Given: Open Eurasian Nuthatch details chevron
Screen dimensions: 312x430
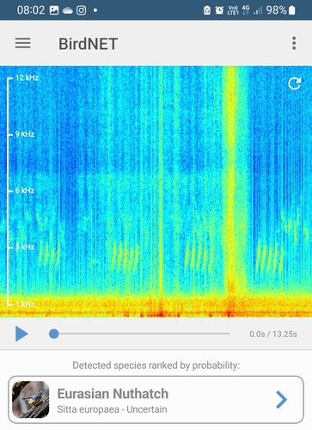Looking at the screenshot, I should point(281,399).
